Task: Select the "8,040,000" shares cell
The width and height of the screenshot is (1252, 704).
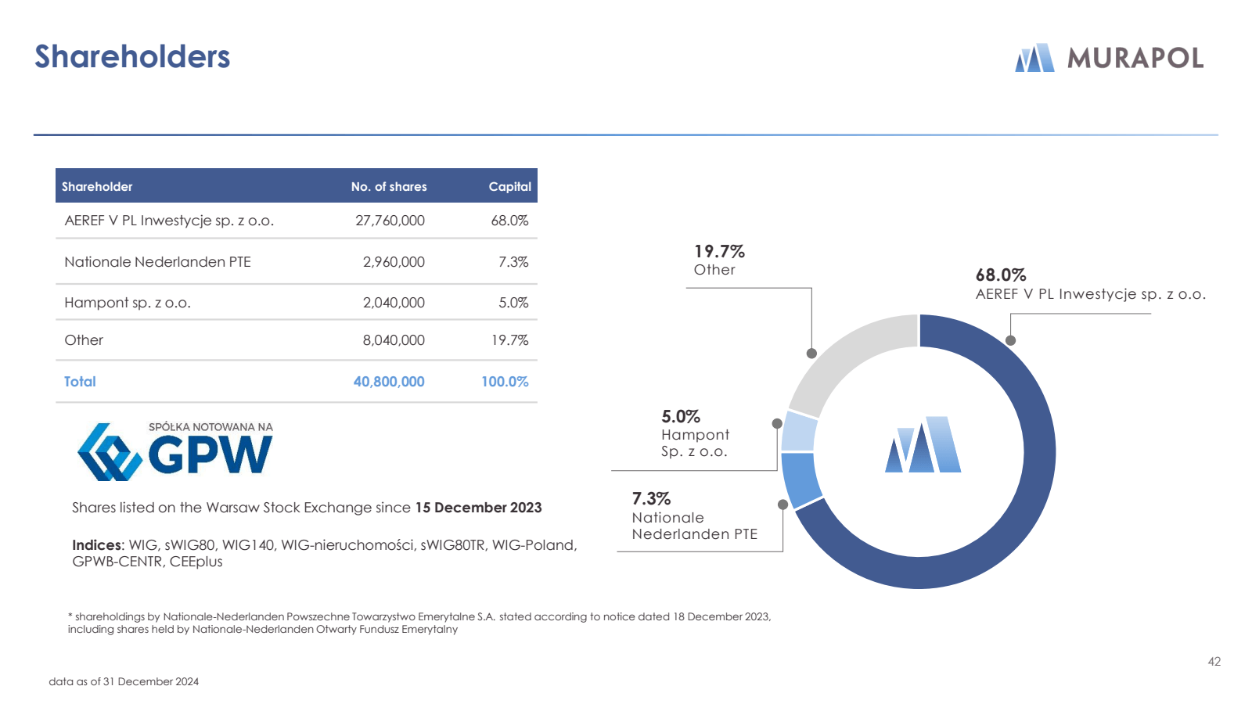Action: coord(394,340)
